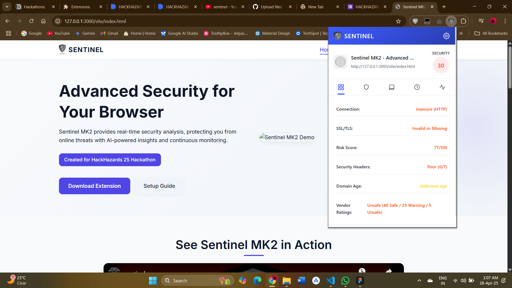This screenshot has height=288, width=512.
Task: Click the Download Extension button
Action: click(94, 186)
